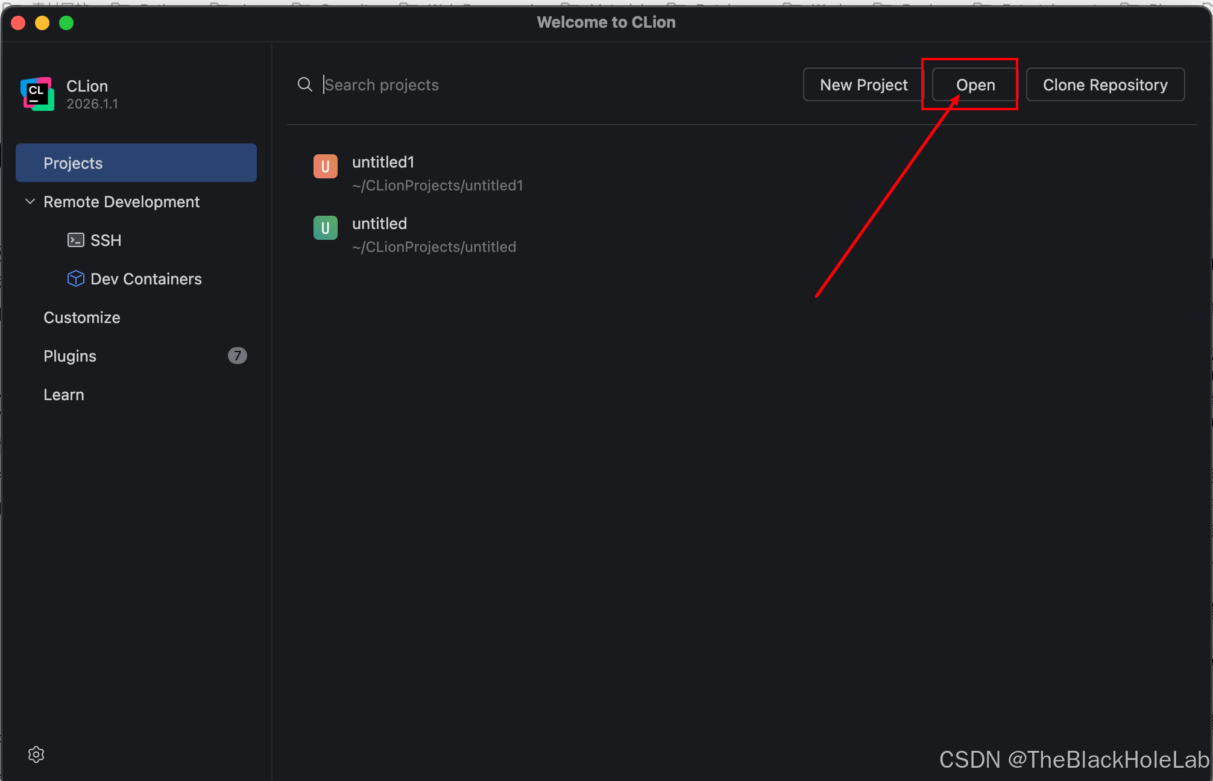The height and width of the screenshot is (781, 1213).
Task: Select SSH under Remote Development
Action: (x=106, y=240)
